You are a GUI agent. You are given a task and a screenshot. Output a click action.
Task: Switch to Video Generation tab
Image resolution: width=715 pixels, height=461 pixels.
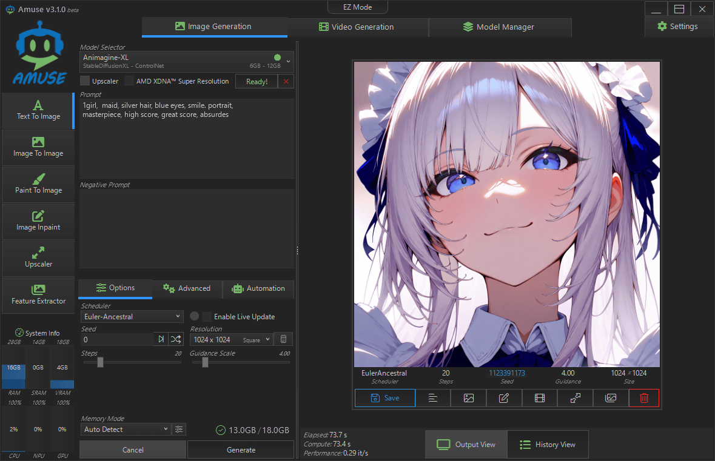tap(357, 27)
